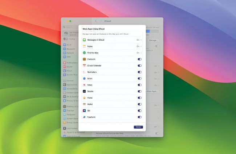Click the Find My Mac icon
The height and width of the screenshot is (154, 236).
point(84,53)
